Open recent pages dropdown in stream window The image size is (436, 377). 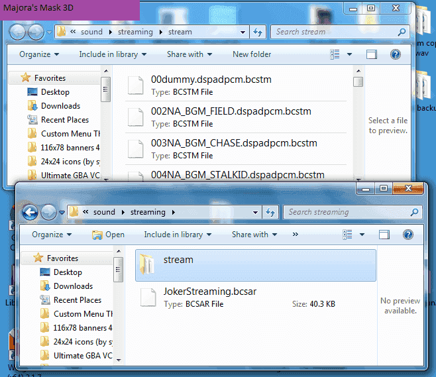(49, 32)
